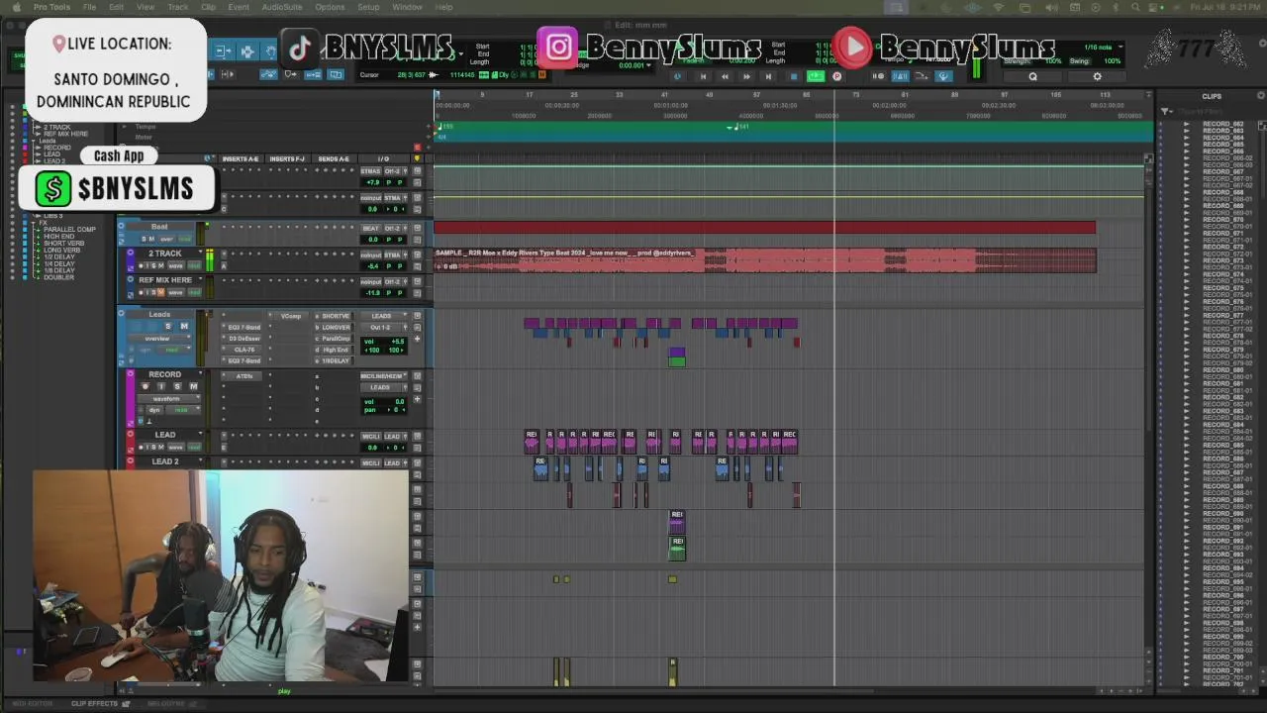Open the dyn elastic selector on RECORD

153,410
